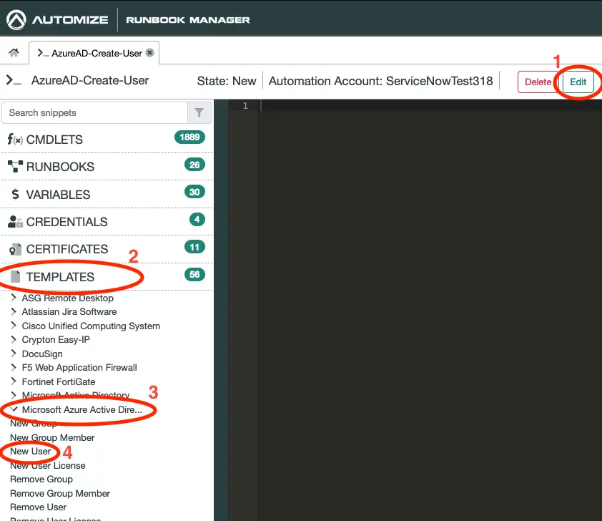
Task: Select the CREDENTIALS icon
Action: [x=13, y=222]
